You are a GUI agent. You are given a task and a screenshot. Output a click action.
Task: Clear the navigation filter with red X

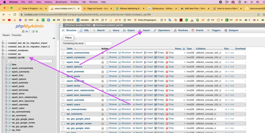pyautogui.click(x=53, y=61)
